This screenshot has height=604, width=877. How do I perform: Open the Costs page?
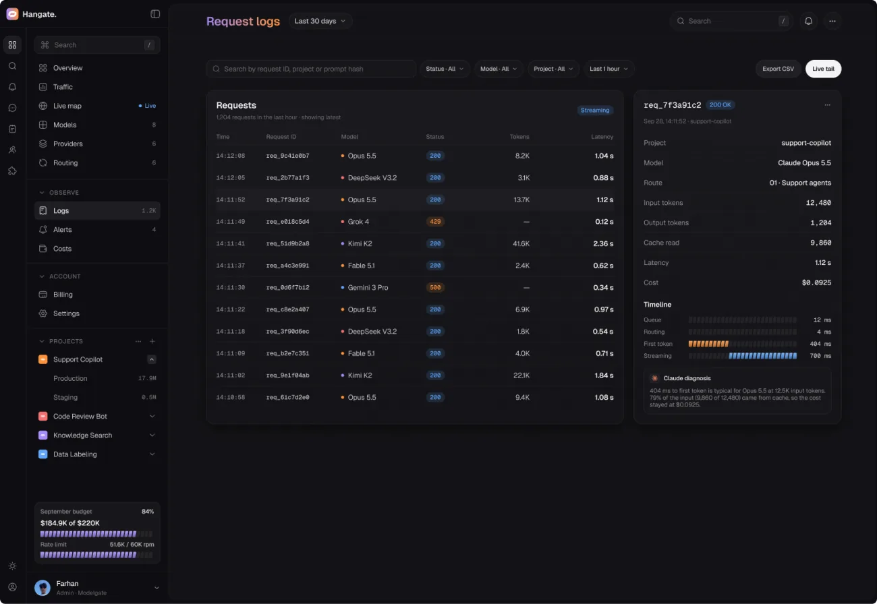pos(97,249)
